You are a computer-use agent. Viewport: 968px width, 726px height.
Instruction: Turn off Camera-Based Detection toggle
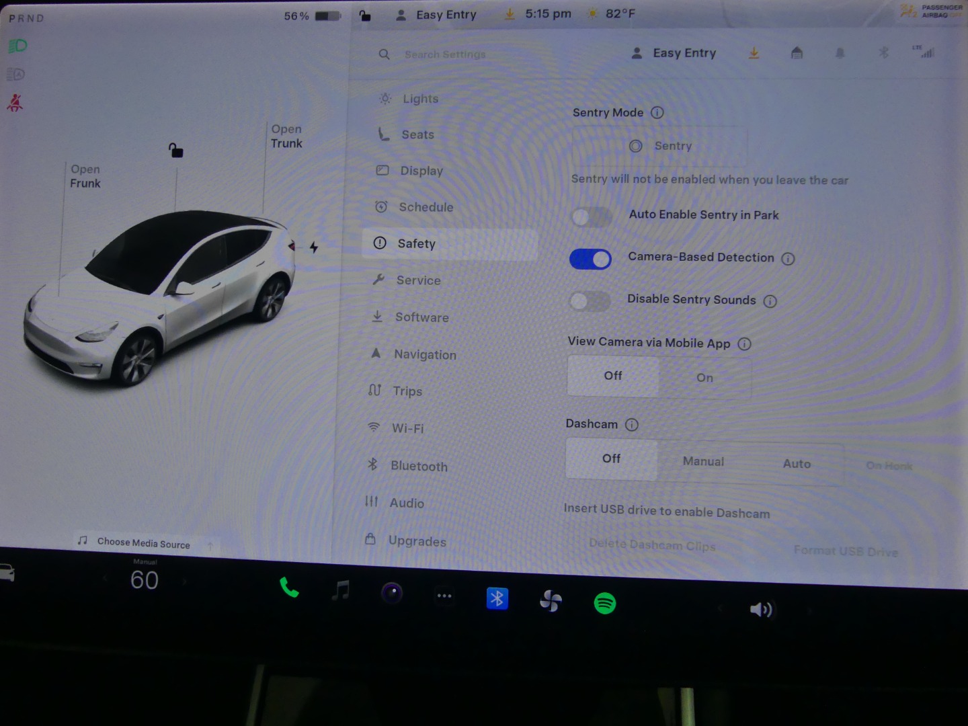[590, 259]
